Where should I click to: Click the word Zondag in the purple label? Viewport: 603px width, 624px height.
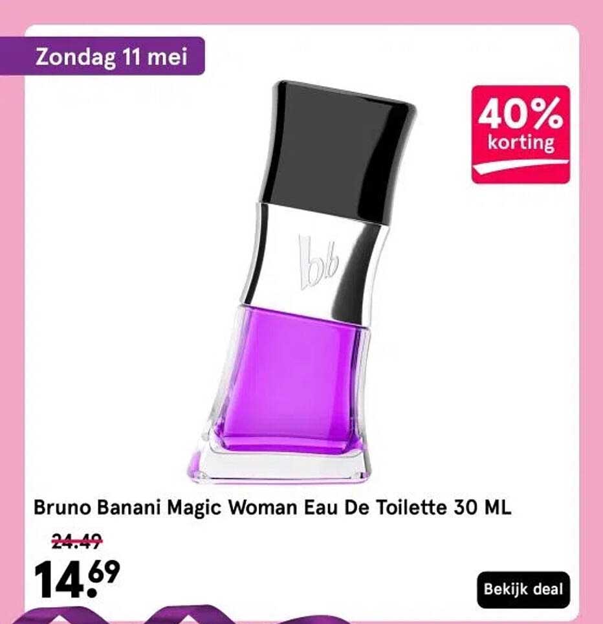76,58
